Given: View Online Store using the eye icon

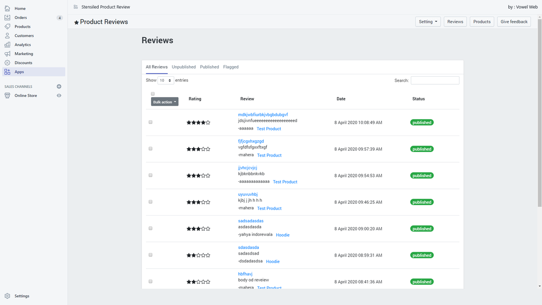Looking at the screenshot, I should click(59, 96).
